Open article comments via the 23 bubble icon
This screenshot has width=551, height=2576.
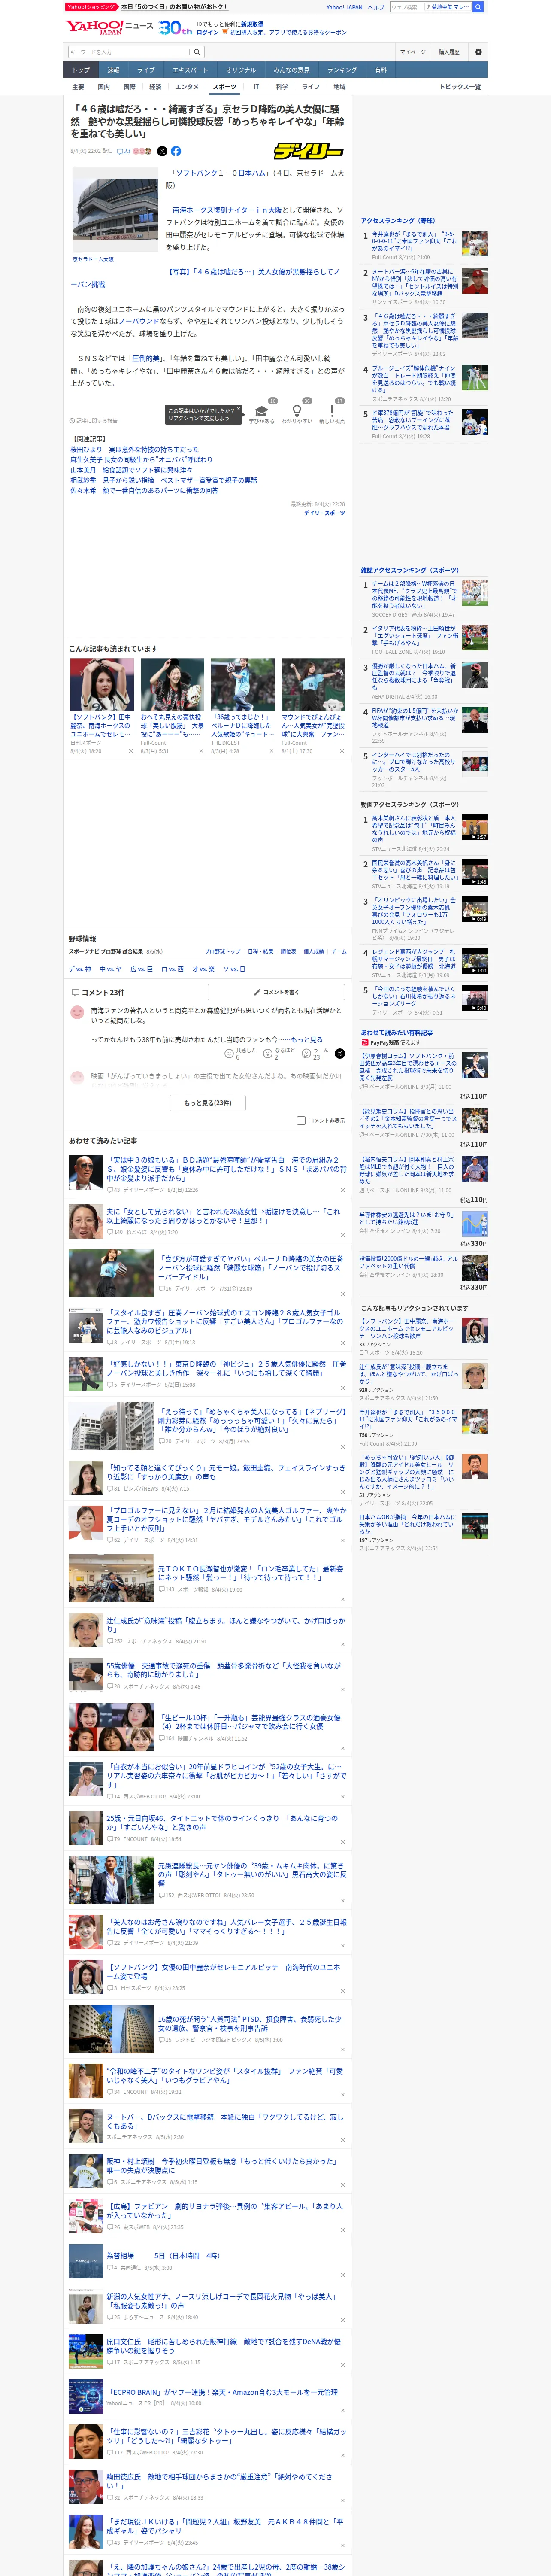(124, 151)
